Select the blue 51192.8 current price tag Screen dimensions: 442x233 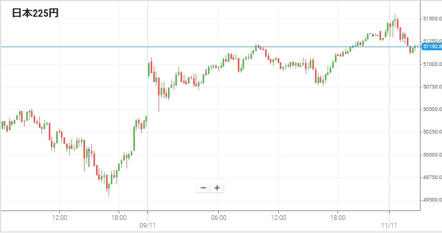pyautogui.click(x=432, y=47)
